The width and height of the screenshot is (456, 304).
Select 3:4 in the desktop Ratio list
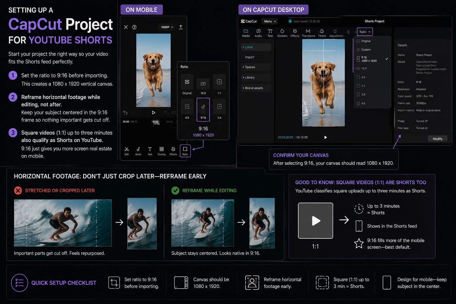tap(372, 94)
